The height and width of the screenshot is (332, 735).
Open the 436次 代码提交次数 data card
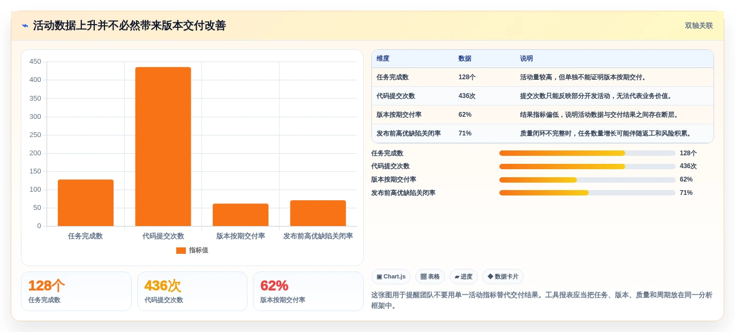pyautogui.click(x=192, y=291)
